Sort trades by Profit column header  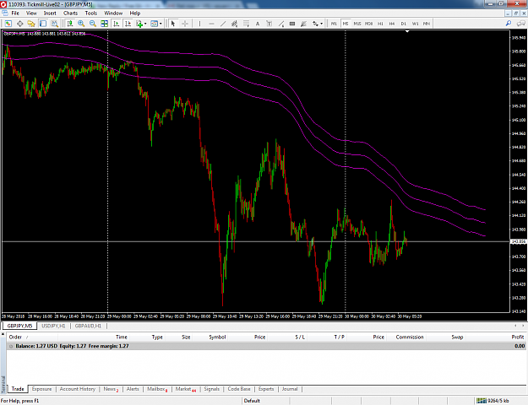point(518,337)
